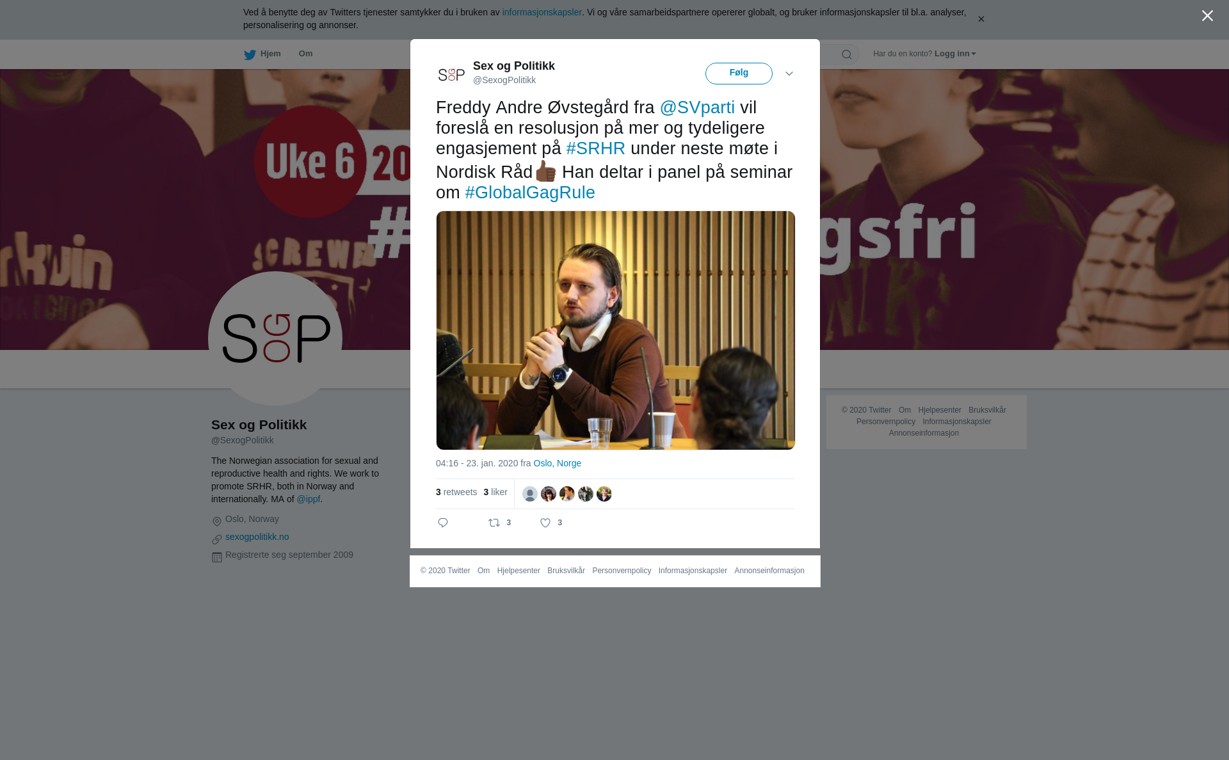
Task: Close the tweet overlay with the X
Action: pos(1207,15)
